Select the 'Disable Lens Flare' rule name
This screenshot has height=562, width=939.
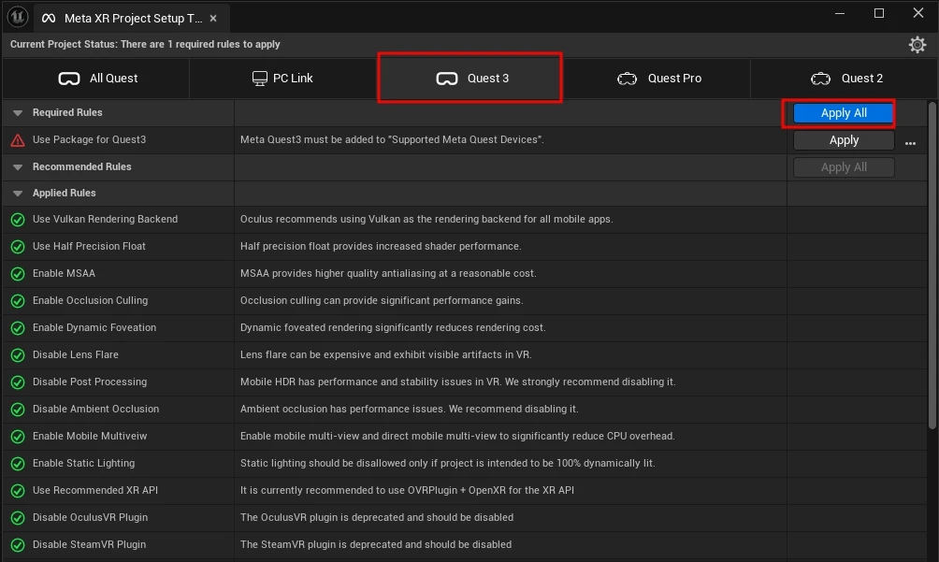(76, 354)
